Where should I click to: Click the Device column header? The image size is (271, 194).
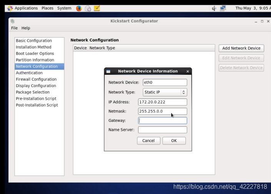click(x=81, y=48)
